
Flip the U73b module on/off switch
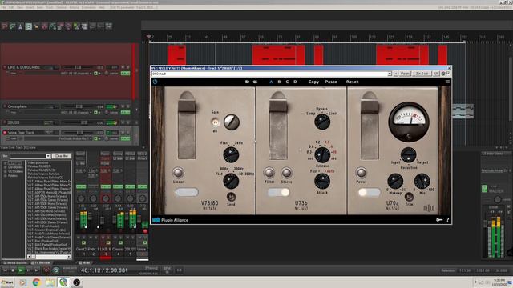pos(278,192)
